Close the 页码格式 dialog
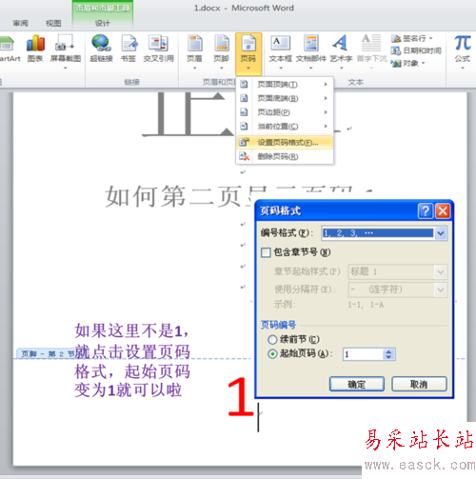Image resolution: width=476 pixels, height=479 pixels. point(443,210)
